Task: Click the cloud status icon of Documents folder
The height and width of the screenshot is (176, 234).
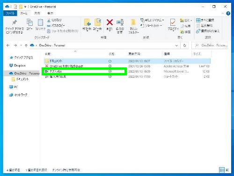Action: click(x=110, y=61)
